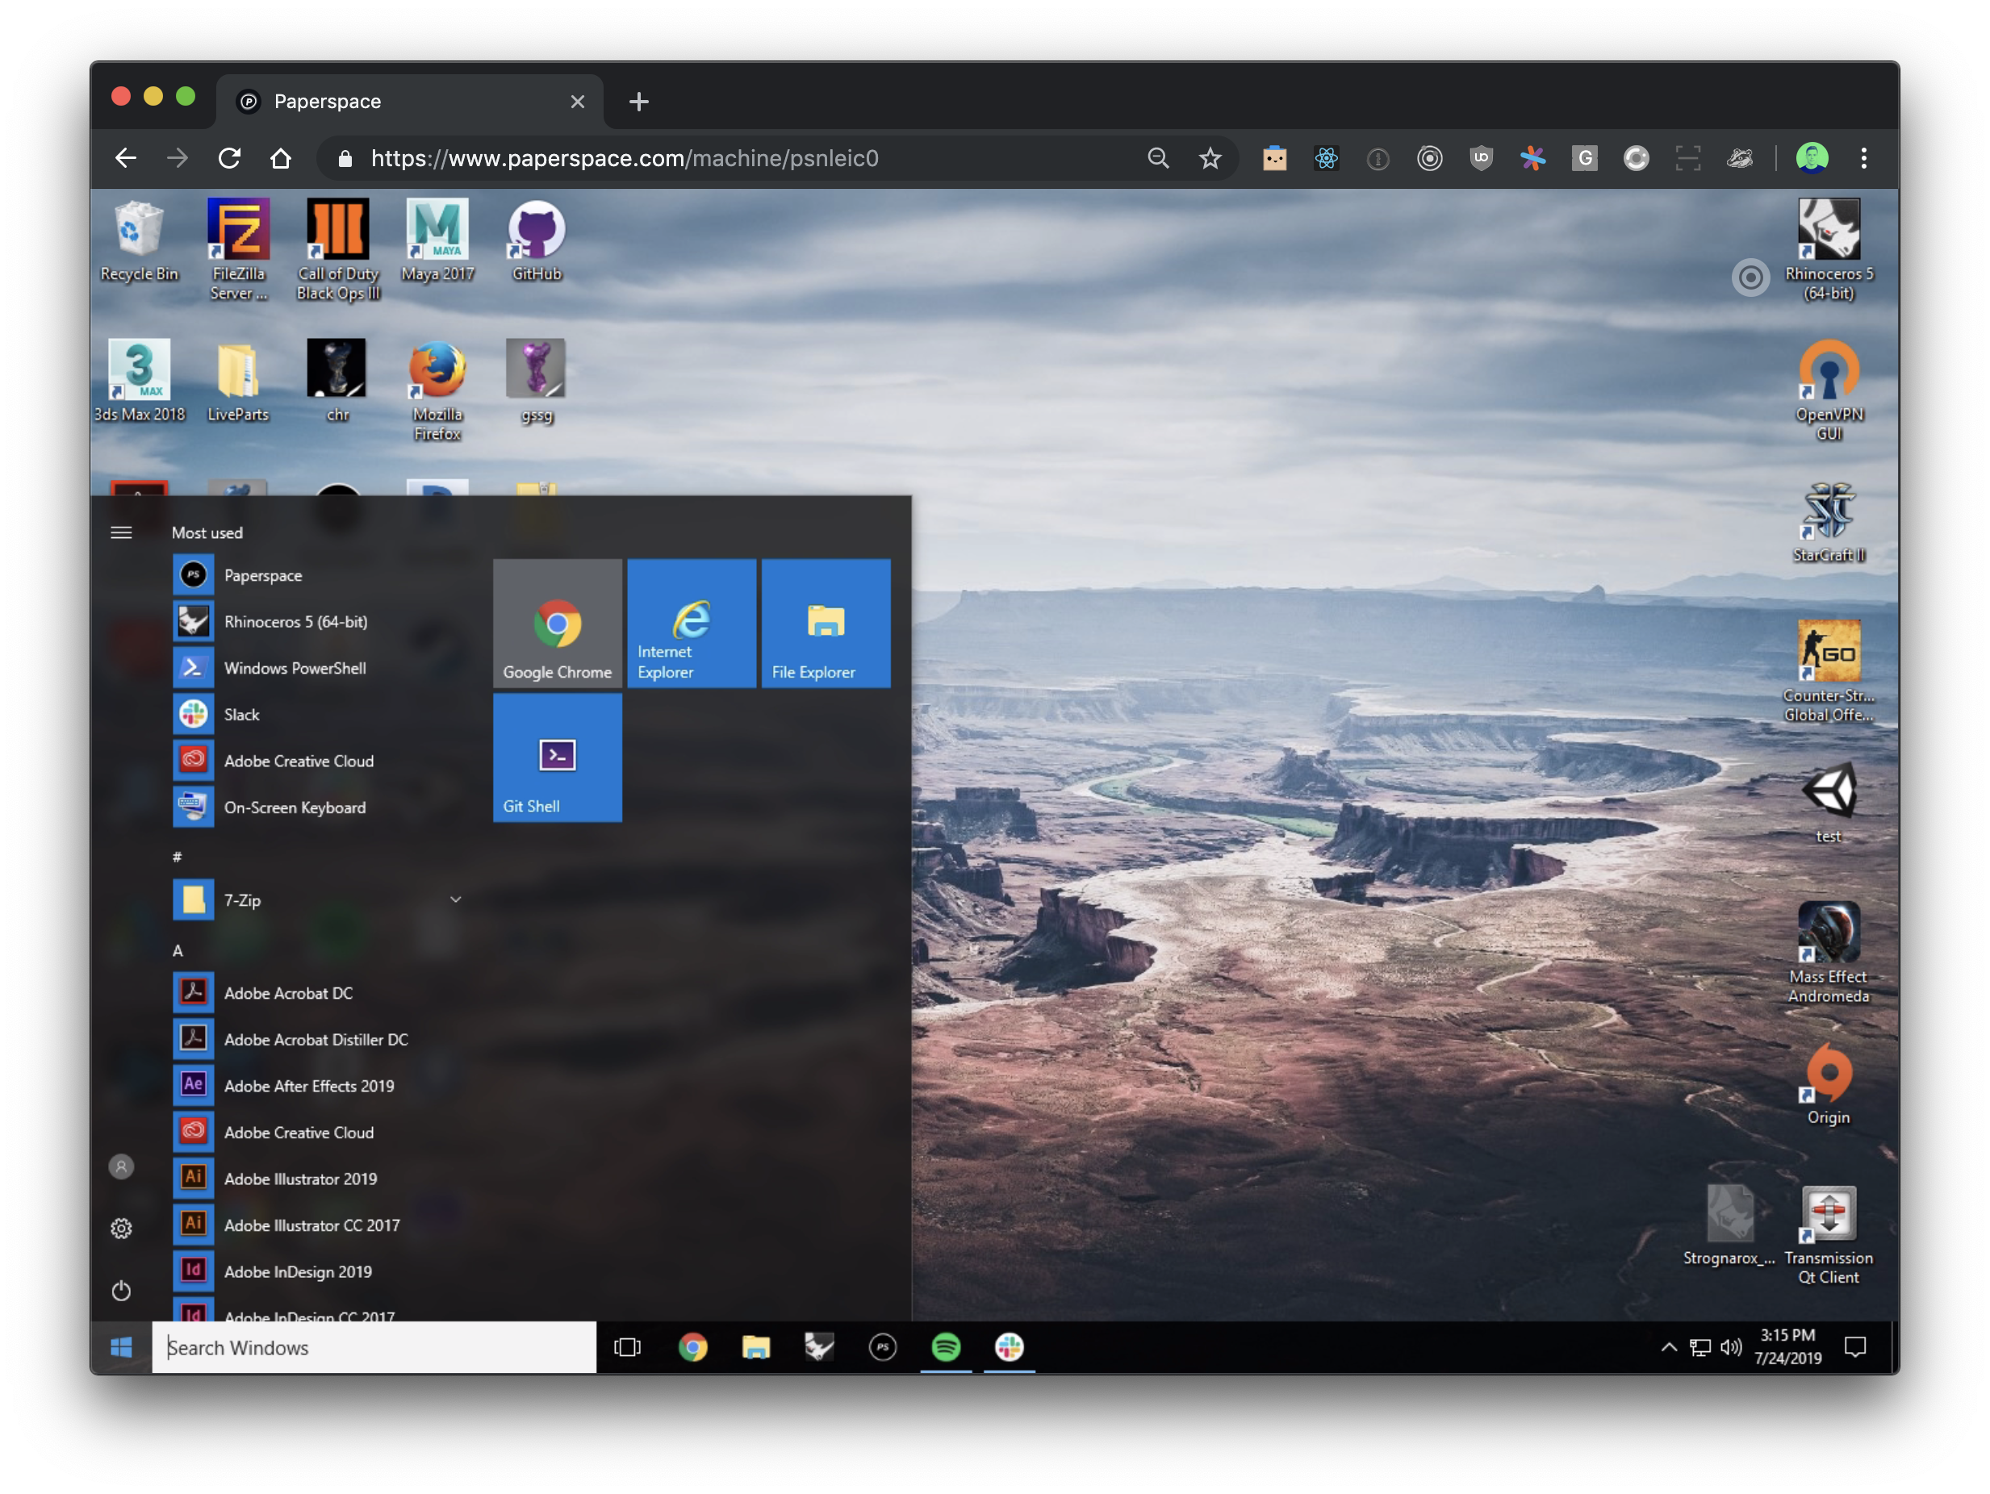Click the Search Windows input field
Screen dimensions: 1990x1494
click(x=374, y=1346)
